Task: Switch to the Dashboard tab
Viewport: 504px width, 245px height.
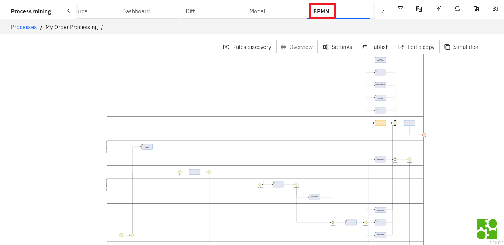Action: (x=136, y=11)
